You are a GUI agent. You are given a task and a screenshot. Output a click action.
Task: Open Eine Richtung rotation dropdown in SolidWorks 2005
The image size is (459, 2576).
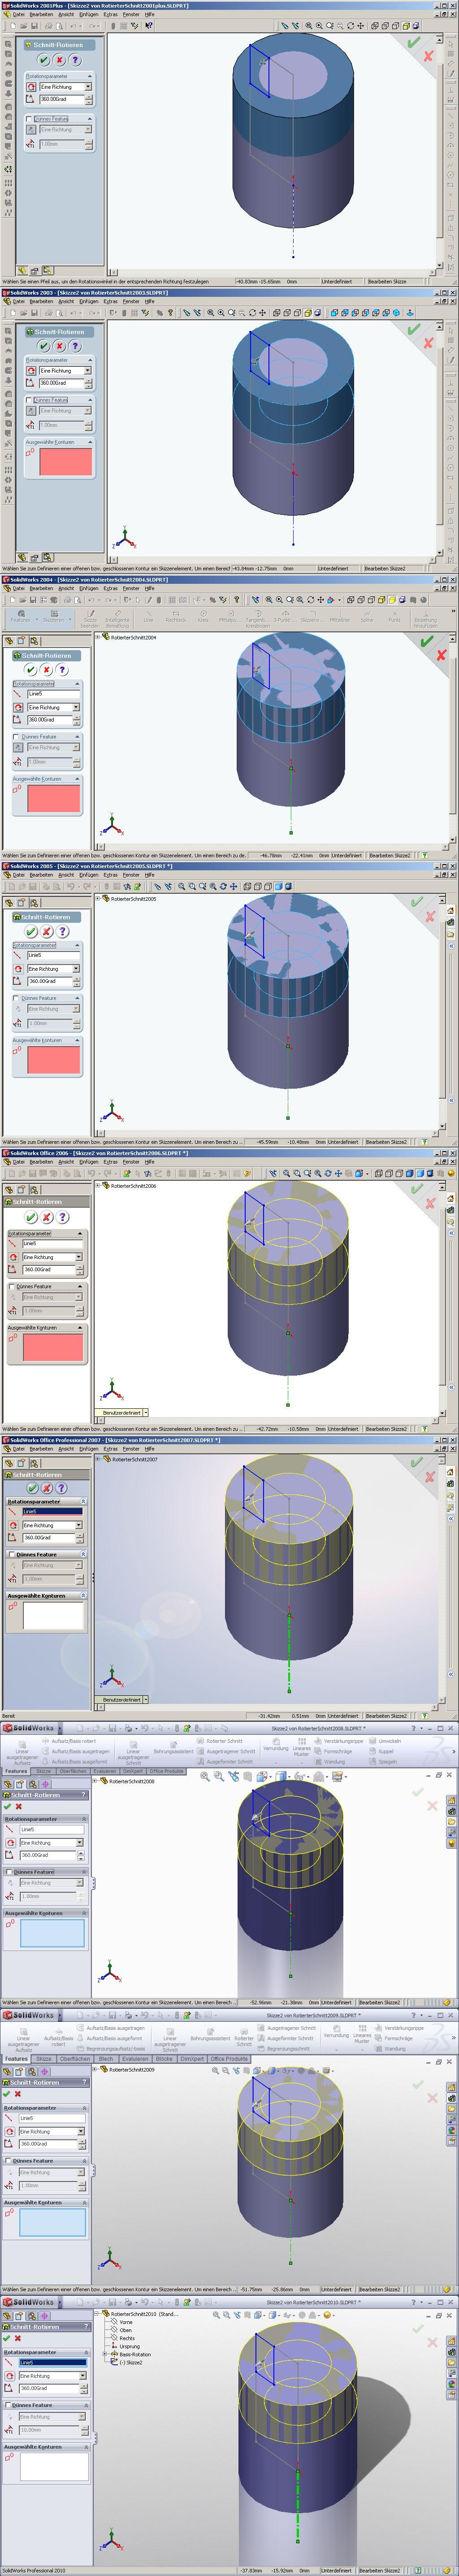(76, 969)
